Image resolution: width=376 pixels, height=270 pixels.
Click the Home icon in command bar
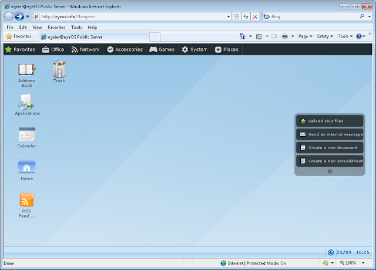click(x=243, y=36)
